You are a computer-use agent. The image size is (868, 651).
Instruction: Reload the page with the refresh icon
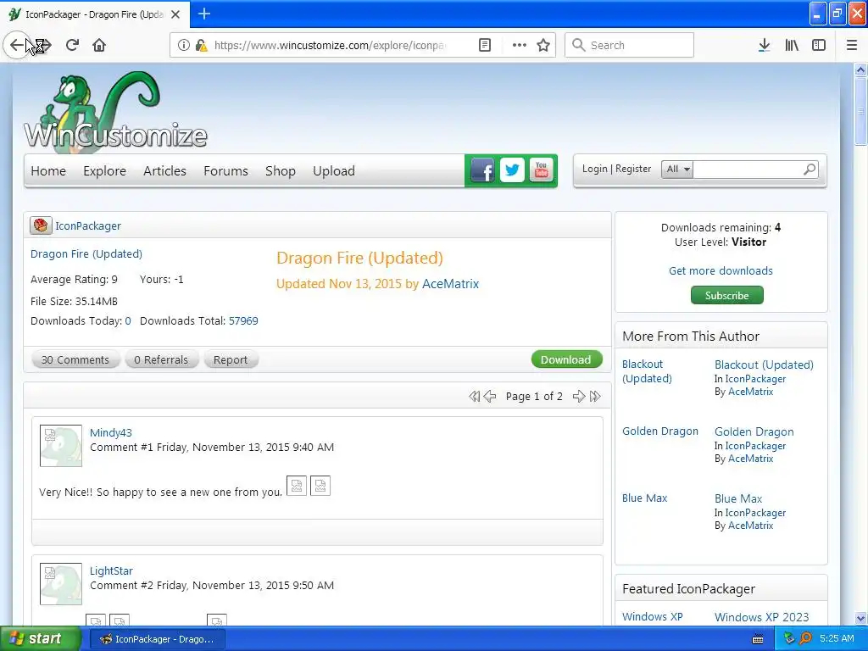click(72, 45)
